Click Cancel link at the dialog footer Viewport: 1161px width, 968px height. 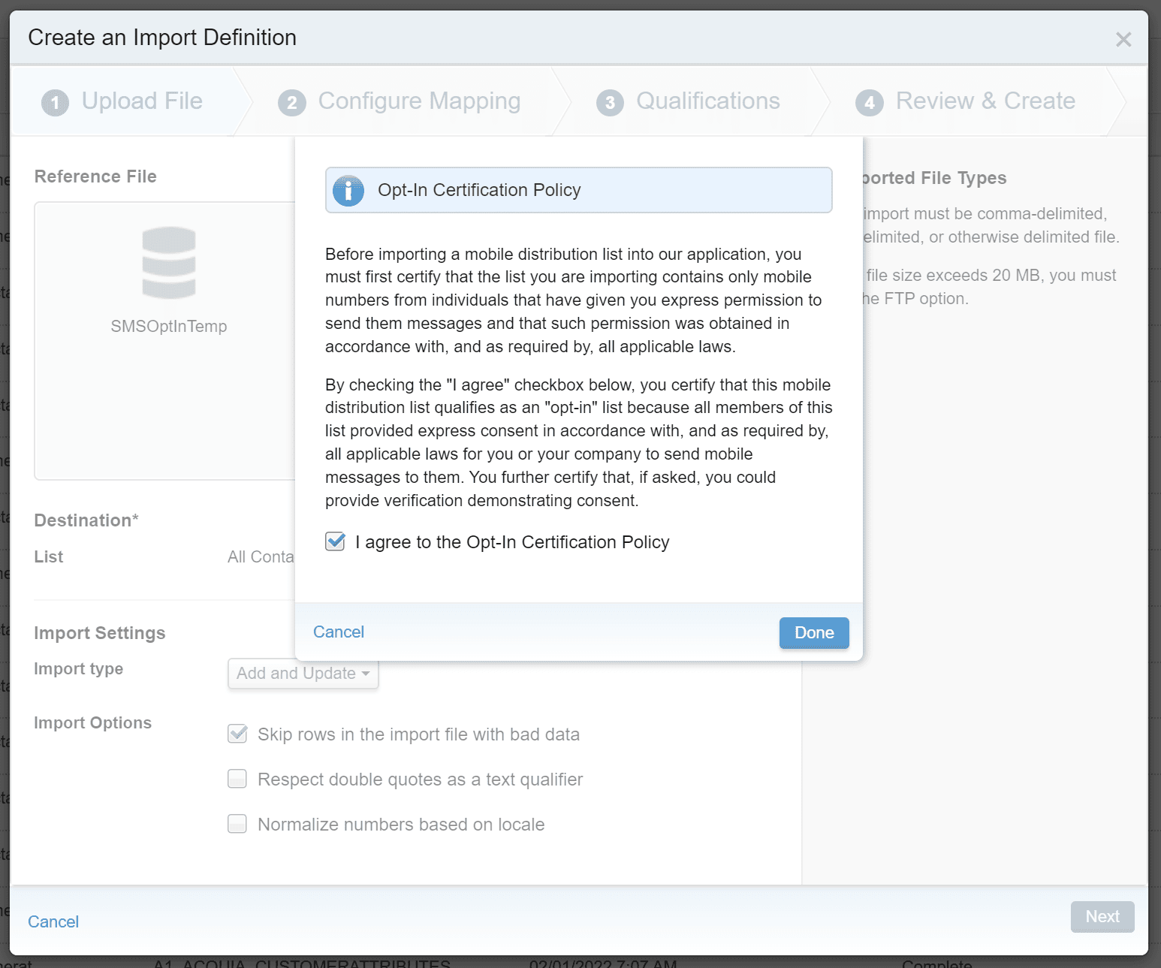(x=53, y=921)
